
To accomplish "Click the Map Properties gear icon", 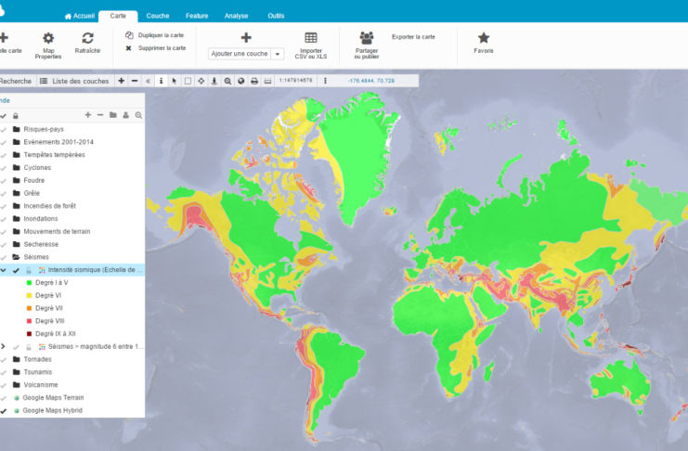I will pyautogui.click(x=48, y=38).
